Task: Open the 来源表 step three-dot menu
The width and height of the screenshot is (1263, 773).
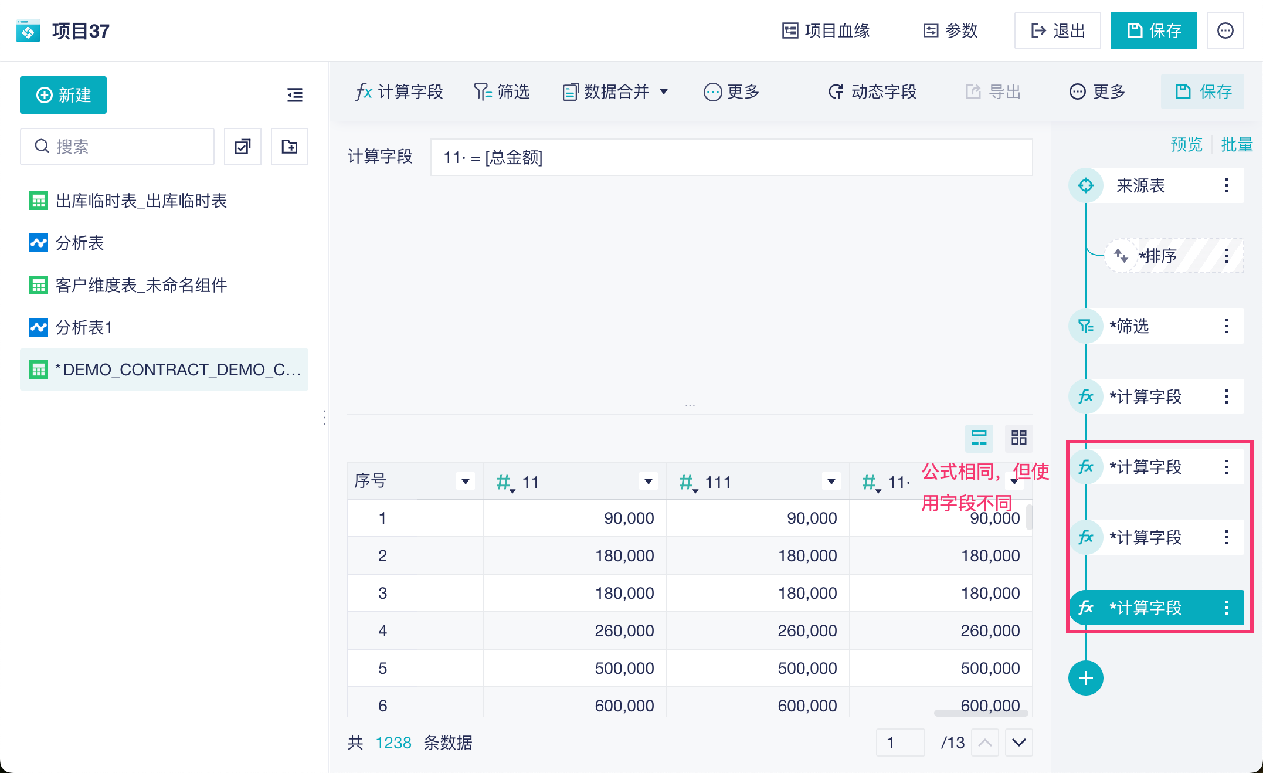Action: click(x=1226, y=186)
